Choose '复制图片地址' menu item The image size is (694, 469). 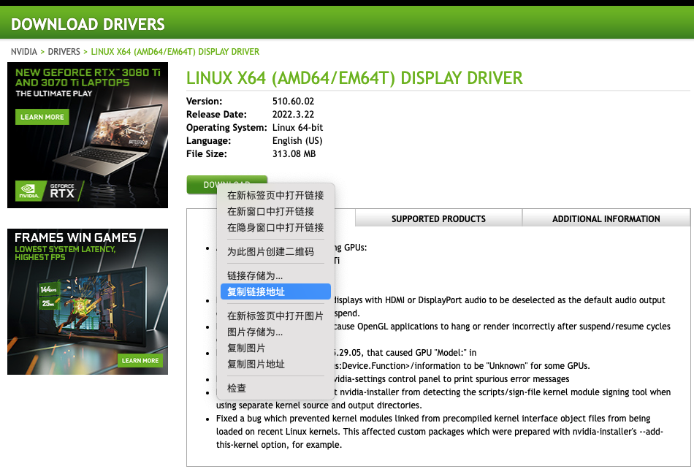(x=275, y=364)
